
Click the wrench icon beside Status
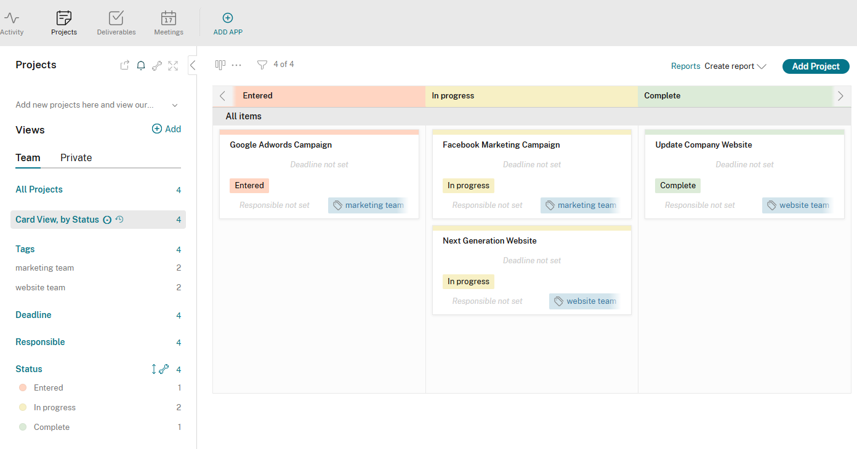pos(163,368)
